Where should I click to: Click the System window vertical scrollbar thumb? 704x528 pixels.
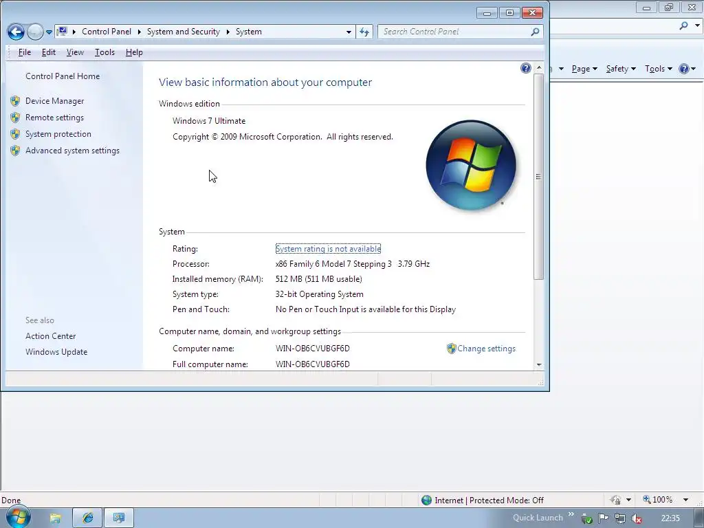tap(539, 177)
